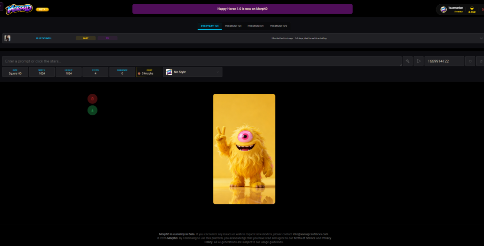Viewport: 484px width, 246px height.
Task: Expand the model selector chevron
Action: pos(481,38)
